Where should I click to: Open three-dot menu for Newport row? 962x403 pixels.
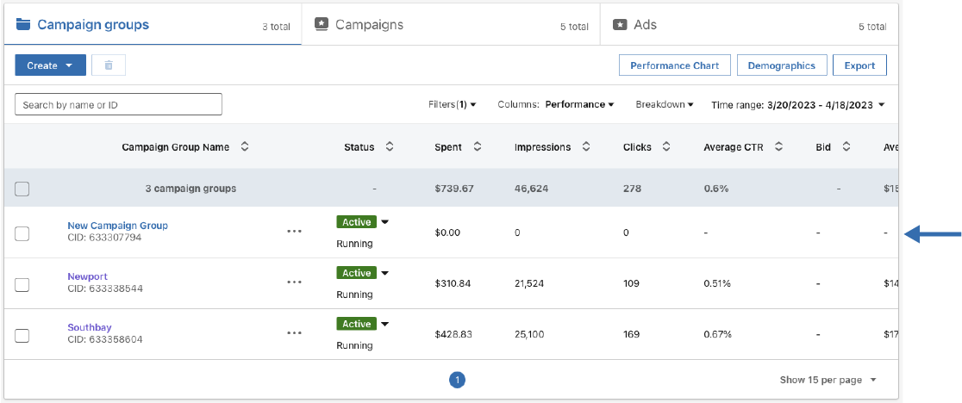coord(295,282)
